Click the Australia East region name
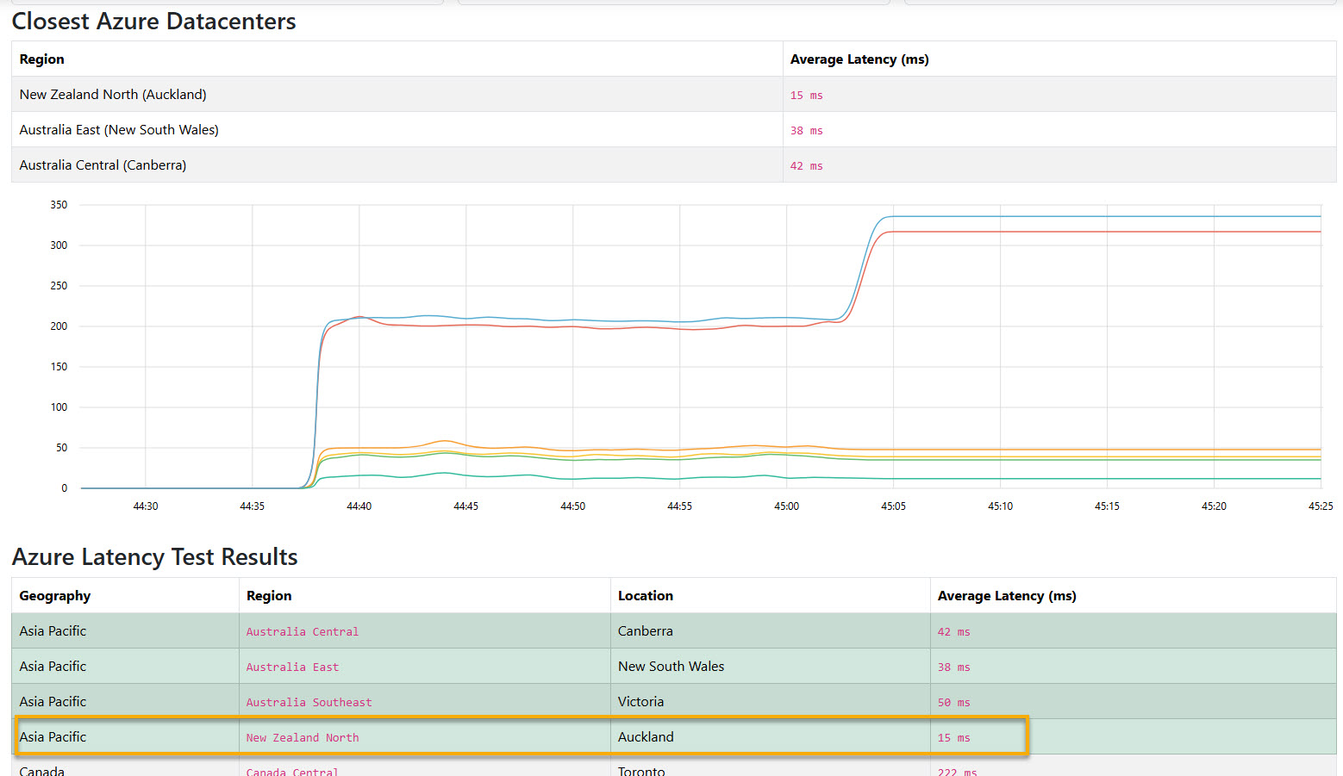The image size is (1343, 776). 292,667
